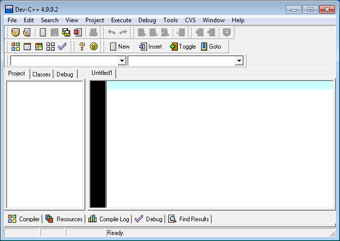Viewport: 340px width, 241px height.
Task: Open the File menu
Action: click(12, 20)
